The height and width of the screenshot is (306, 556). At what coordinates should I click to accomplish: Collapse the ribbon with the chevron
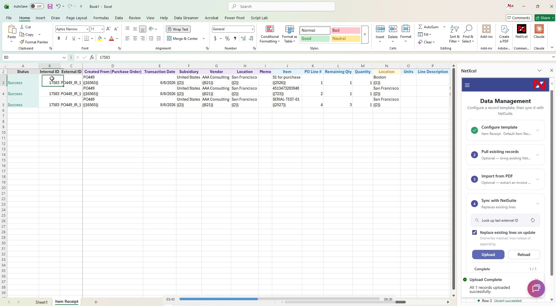tap(552, 47)
